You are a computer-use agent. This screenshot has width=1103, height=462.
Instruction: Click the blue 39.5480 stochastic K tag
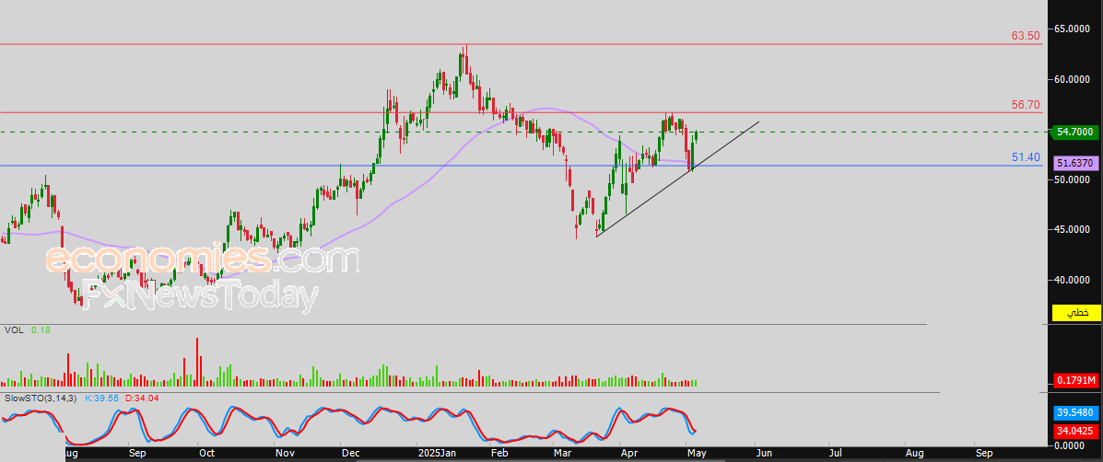[1075, 413]
